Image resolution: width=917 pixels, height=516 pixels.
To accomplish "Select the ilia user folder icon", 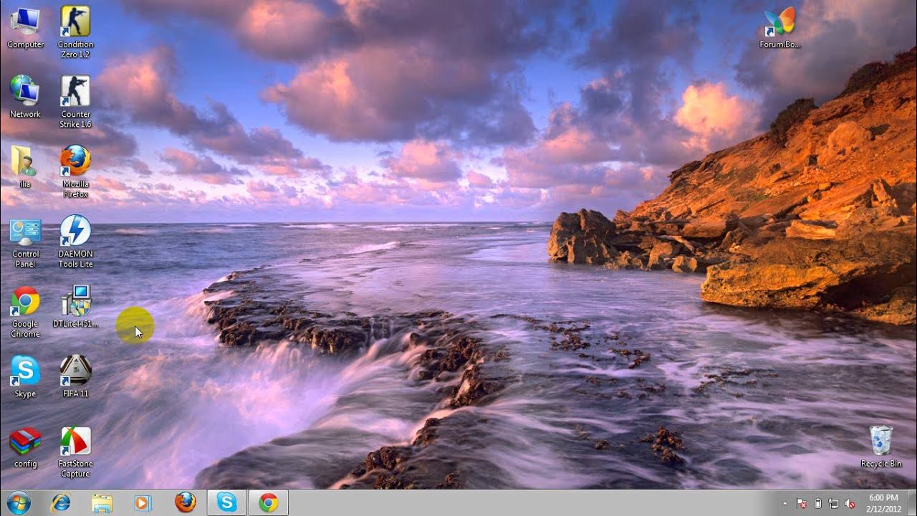I will pos(25,166).
